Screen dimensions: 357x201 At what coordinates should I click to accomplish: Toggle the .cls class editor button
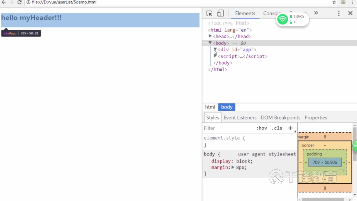[x=277, y=128]
